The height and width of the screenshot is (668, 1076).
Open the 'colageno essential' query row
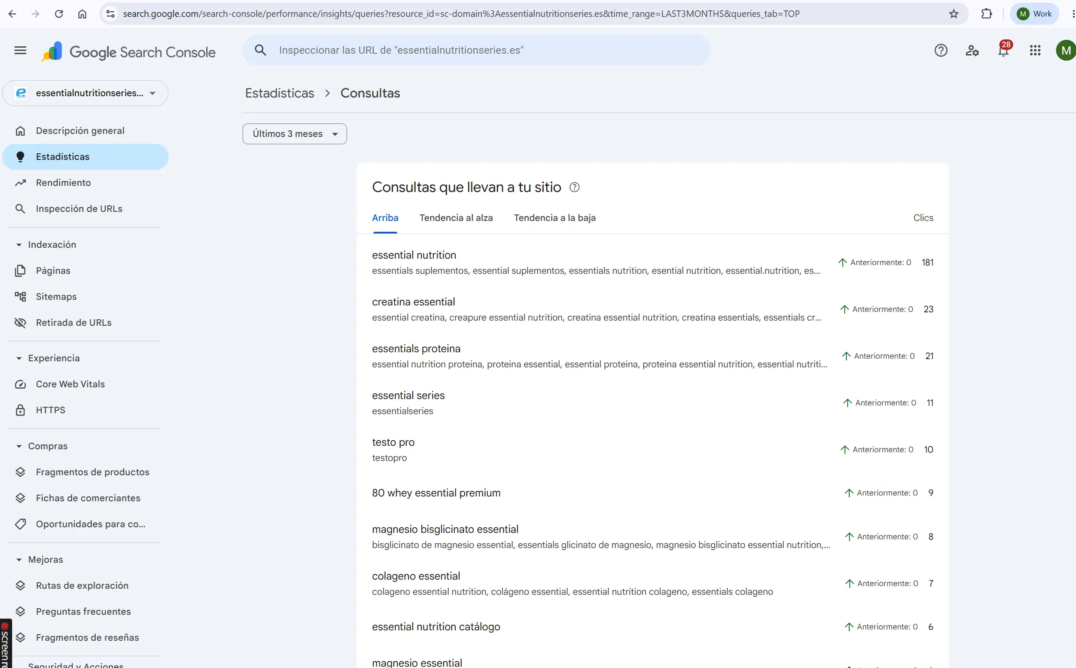pos(652,584)
